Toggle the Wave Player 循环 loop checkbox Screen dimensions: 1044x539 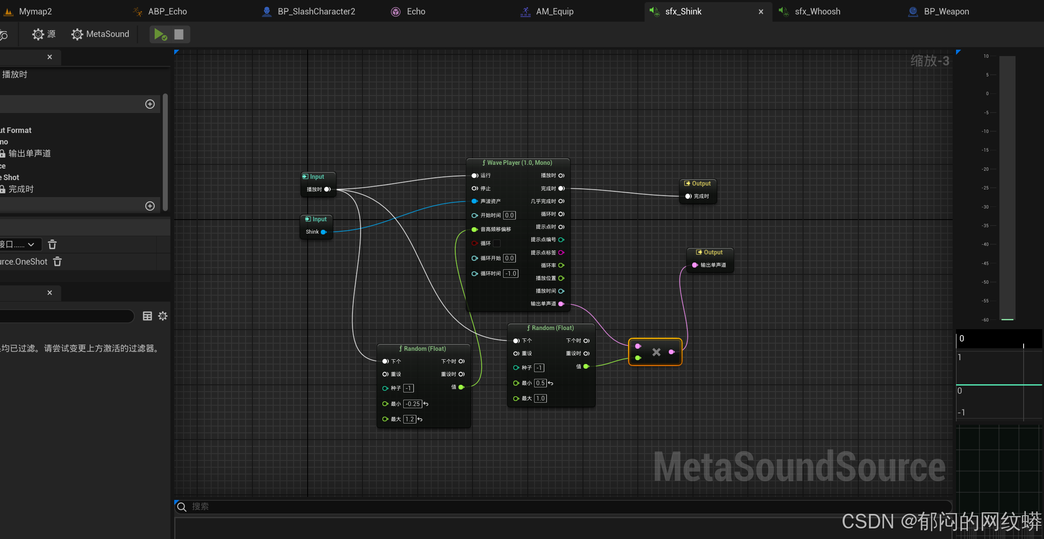[x=497, y=243]
